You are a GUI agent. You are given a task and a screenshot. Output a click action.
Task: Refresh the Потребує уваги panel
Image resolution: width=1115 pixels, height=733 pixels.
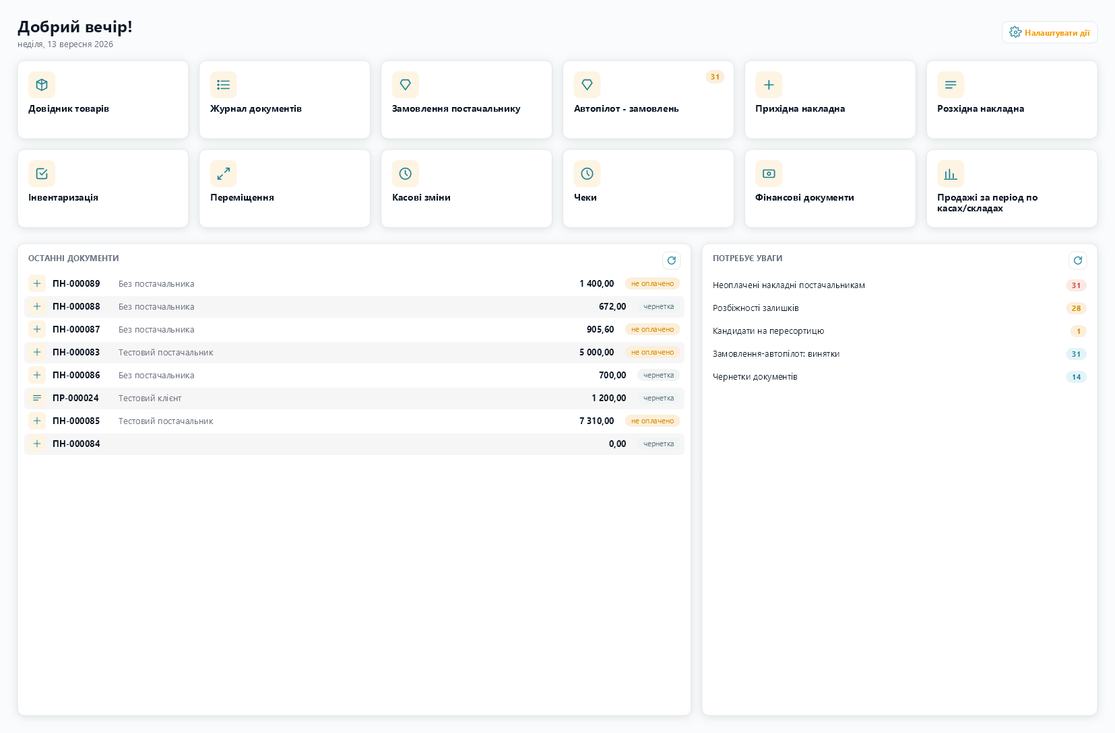tap(1078, 260)
